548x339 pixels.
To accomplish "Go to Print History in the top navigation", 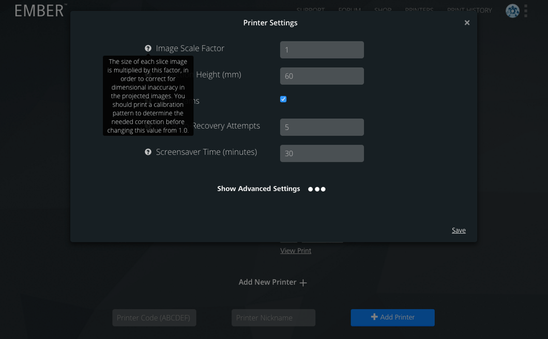I will pyautogui.click(x=469, y=10).
